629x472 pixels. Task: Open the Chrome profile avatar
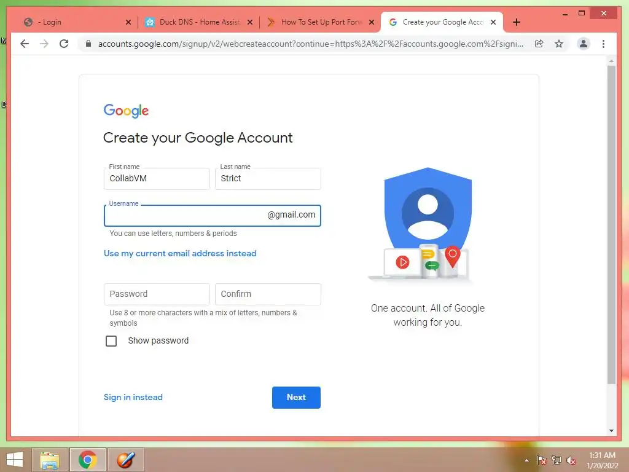pyautogui.click(x=584, y=44)
